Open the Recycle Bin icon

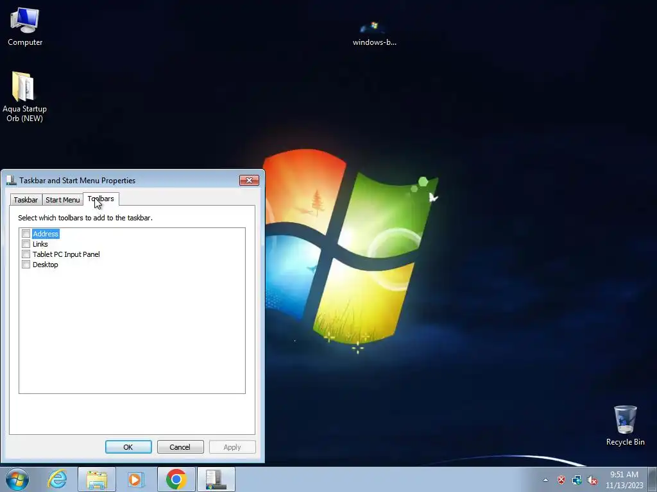(x=625, y=425)
